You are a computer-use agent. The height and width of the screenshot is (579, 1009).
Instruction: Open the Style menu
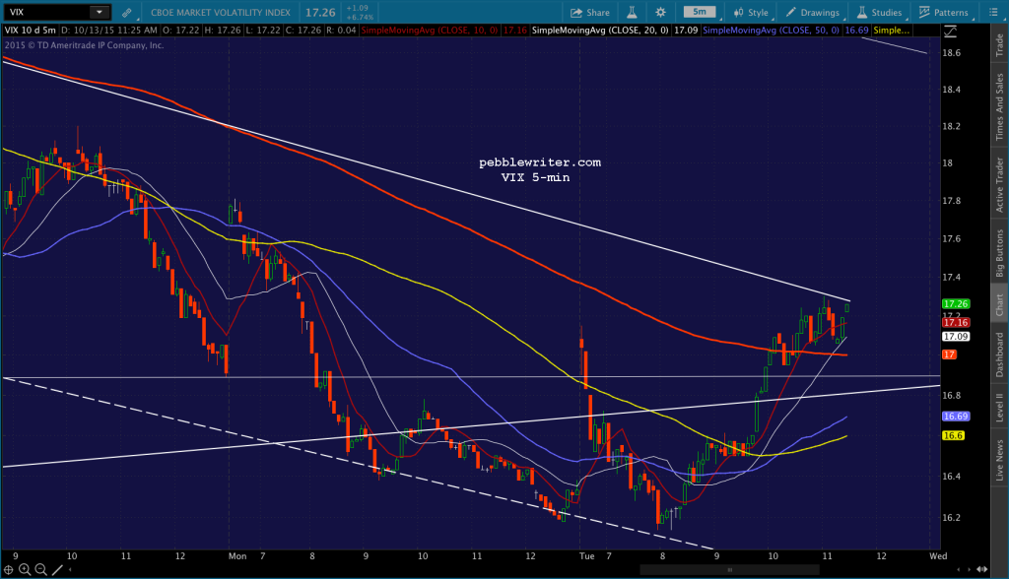tap(751, 12)
